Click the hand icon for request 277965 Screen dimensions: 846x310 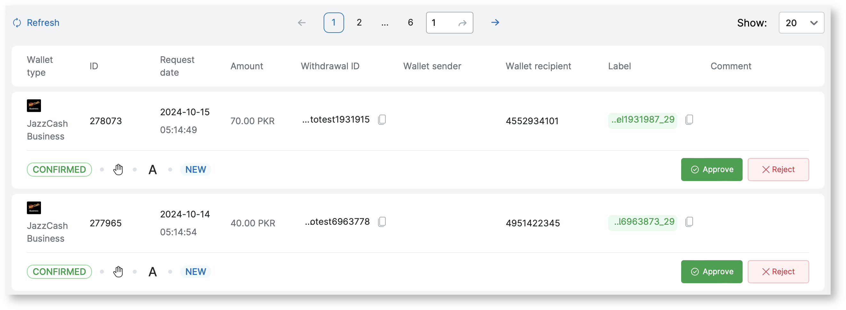click(x=118, y=272)
